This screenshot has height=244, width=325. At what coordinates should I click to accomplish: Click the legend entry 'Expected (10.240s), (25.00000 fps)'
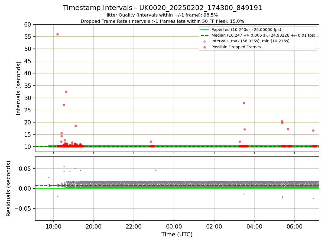point(246,30)
